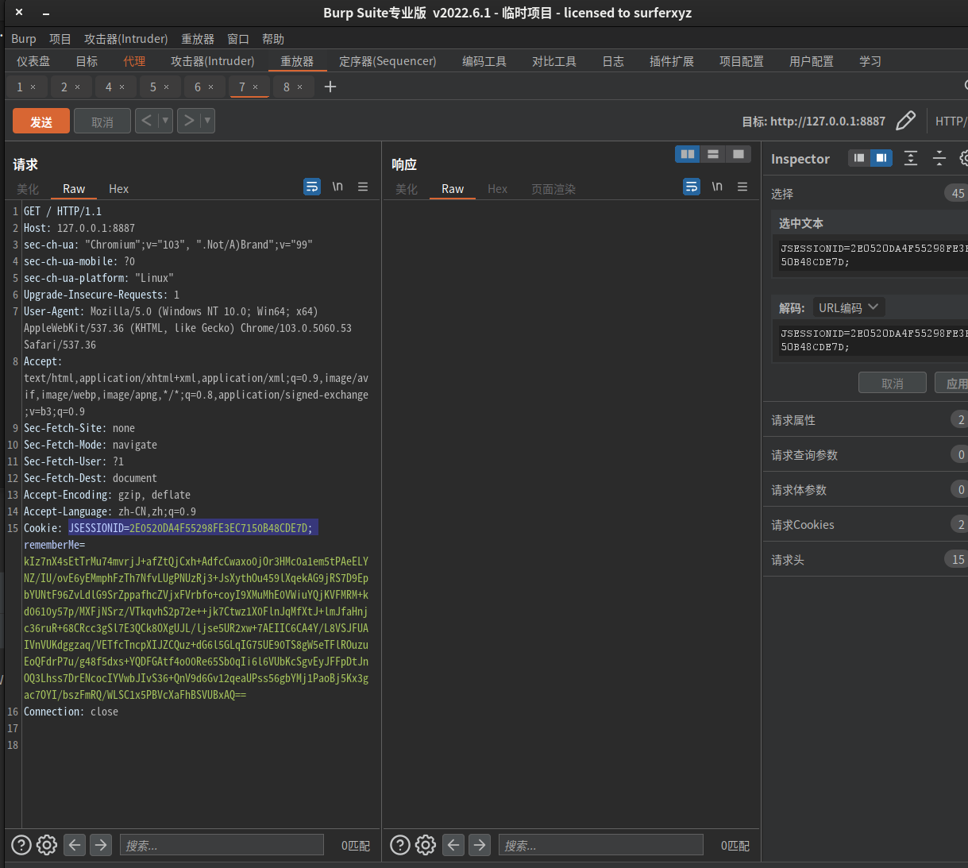Switch to Repeater tab 8
This screenshot has width=968, height=868.
(287, 87)
